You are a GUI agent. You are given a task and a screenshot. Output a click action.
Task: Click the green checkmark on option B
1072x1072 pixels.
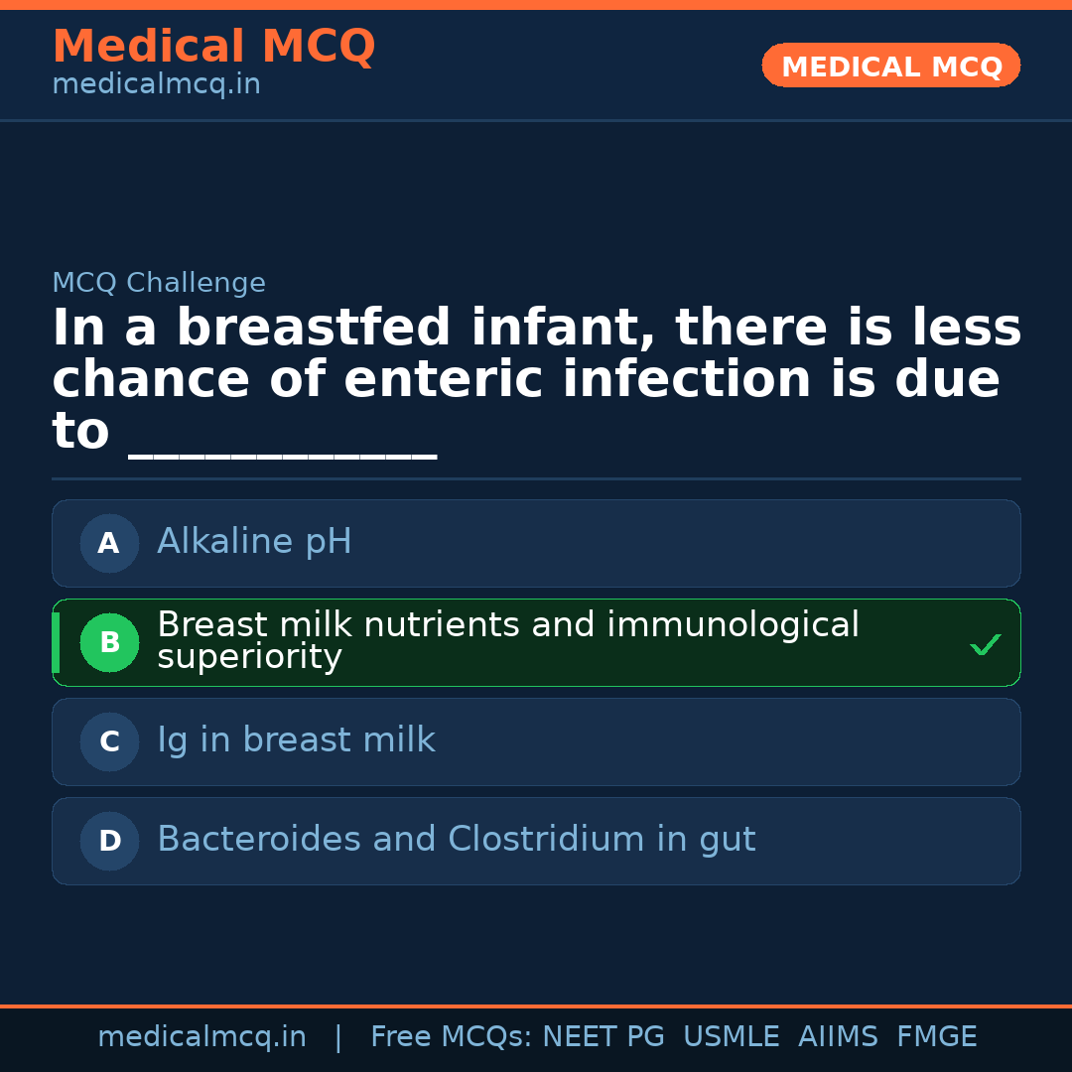click(x=985, y=645)
